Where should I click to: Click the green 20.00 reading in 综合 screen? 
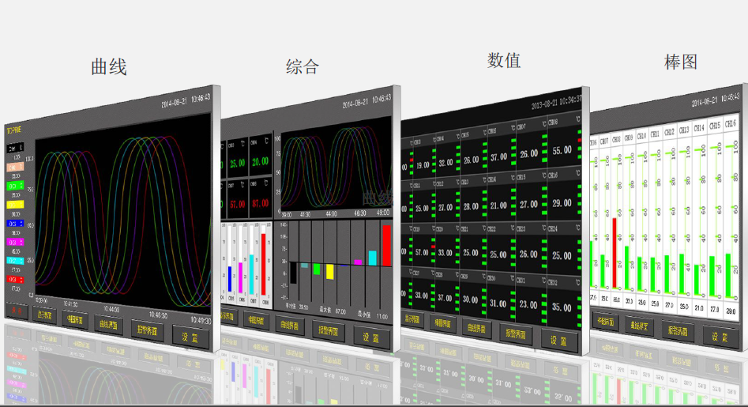[x=261, y=161]
